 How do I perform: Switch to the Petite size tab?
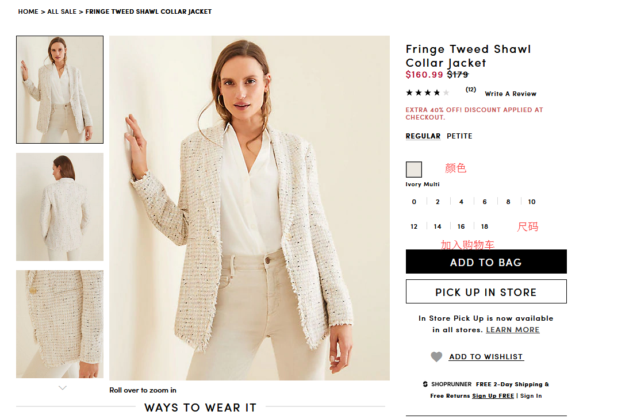coord(459,136)
